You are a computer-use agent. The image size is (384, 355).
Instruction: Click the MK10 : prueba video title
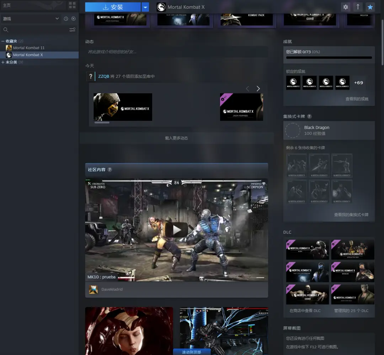pos(101,277)
